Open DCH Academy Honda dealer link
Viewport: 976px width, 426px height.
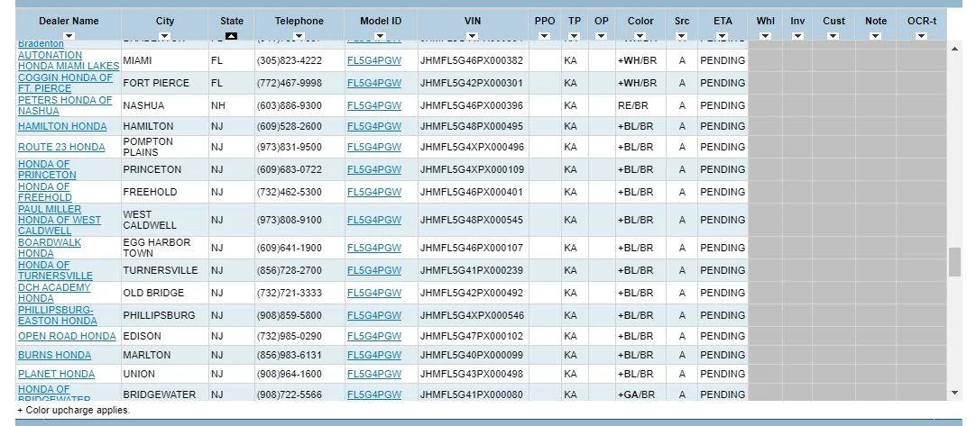pos(54,293)
